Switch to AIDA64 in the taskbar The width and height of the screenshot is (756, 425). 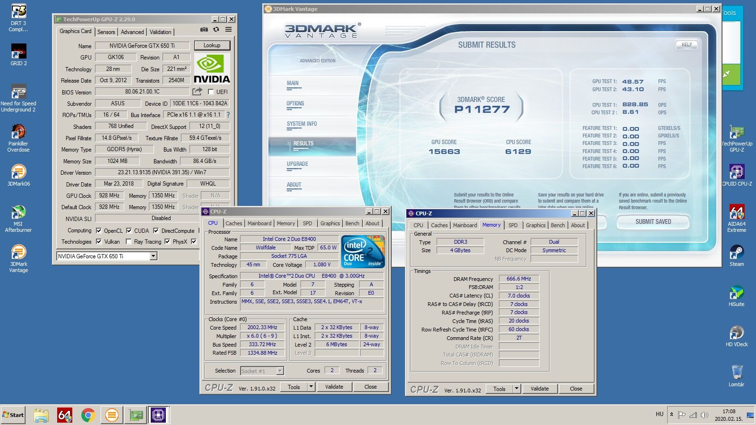[64, 415]
